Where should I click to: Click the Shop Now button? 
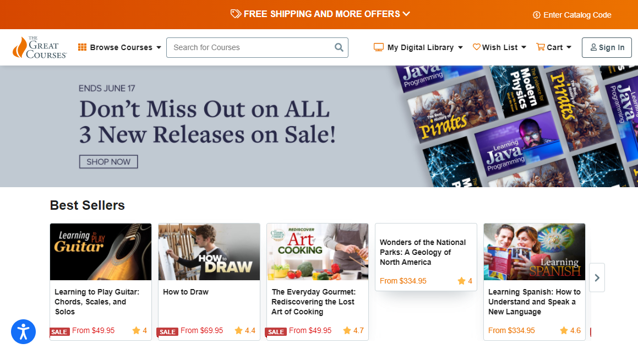pos(108,161)
